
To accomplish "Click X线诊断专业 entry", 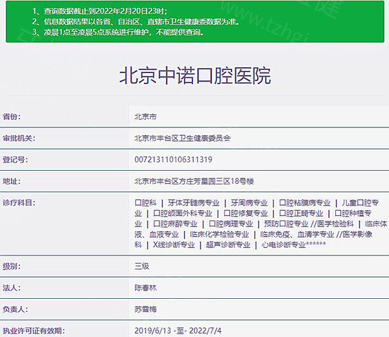I will (174, 245).
